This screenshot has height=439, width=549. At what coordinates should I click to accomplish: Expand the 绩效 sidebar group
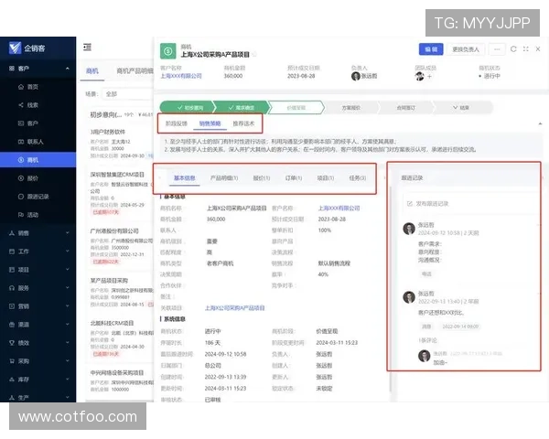(67, 342)
